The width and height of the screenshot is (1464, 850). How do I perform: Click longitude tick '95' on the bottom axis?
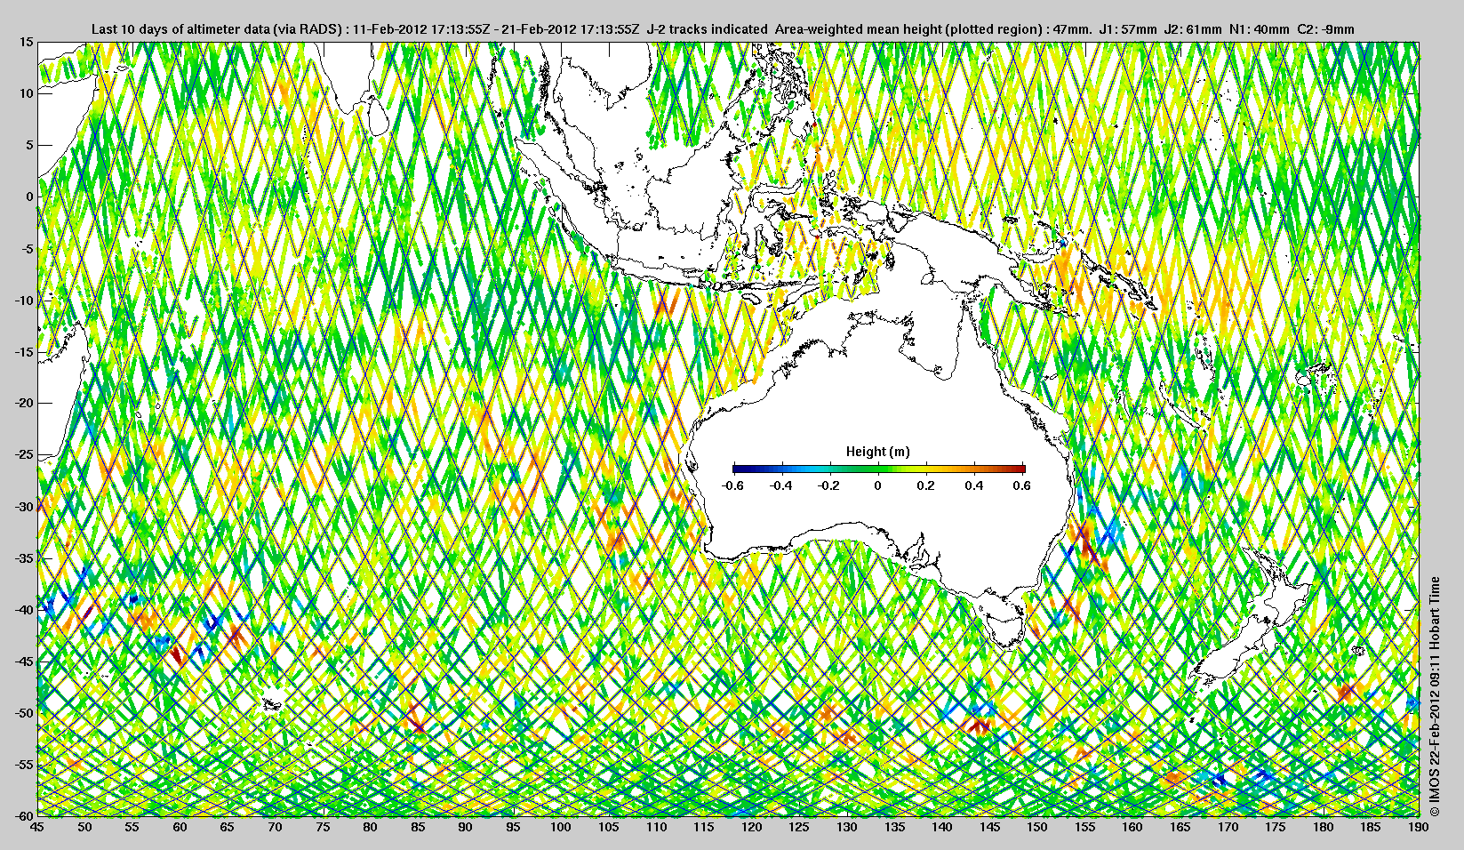[513, 827]
